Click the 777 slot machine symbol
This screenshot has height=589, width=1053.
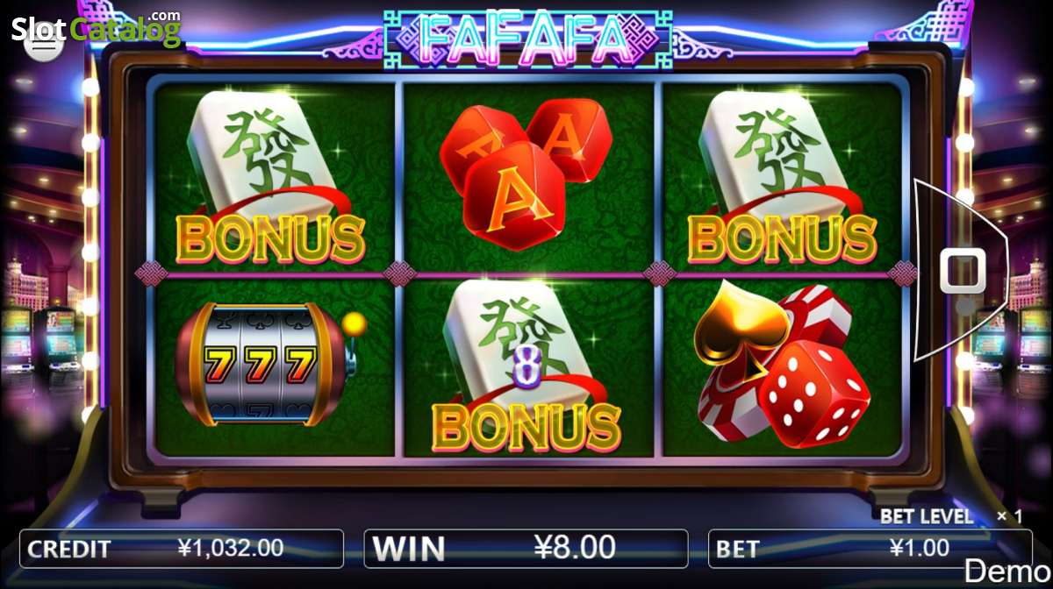pos(269,364)
